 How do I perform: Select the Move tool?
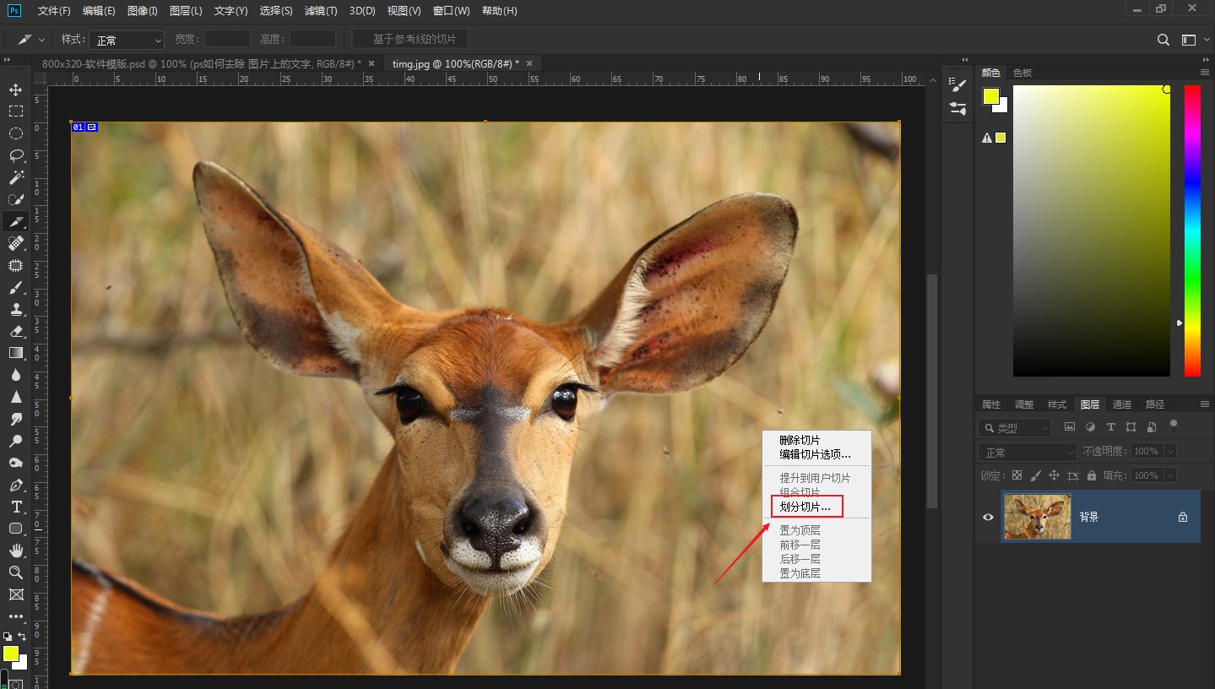(x=16, y=90)
